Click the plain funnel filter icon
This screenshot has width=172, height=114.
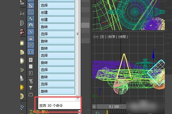pos(31,88)
